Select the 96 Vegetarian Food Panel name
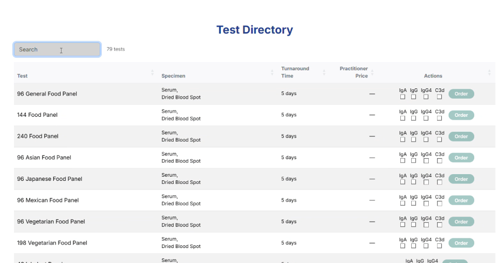496x263 pixels. click(x=51, y=222)
